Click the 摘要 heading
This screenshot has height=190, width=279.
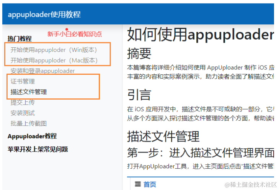click(139, 53)
